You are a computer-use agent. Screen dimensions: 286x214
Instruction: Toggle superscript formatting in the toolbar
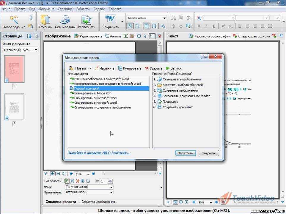(x=223, y=26)
